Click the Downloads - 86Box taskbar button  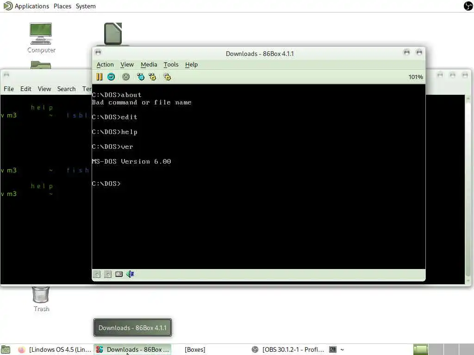(x=132, y=349)
